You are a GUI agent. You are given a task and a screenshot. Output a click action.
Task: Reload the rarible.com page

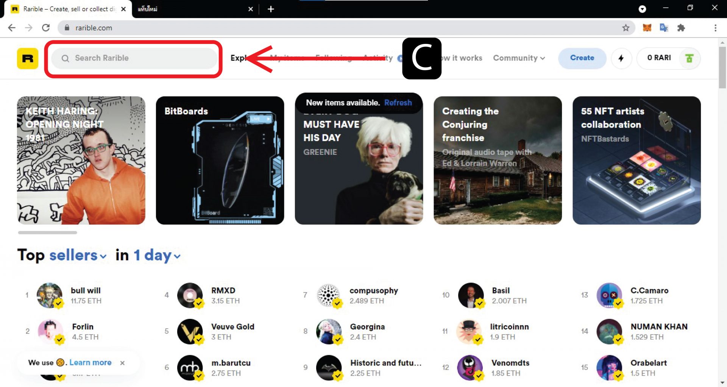(x=46, y=28)
